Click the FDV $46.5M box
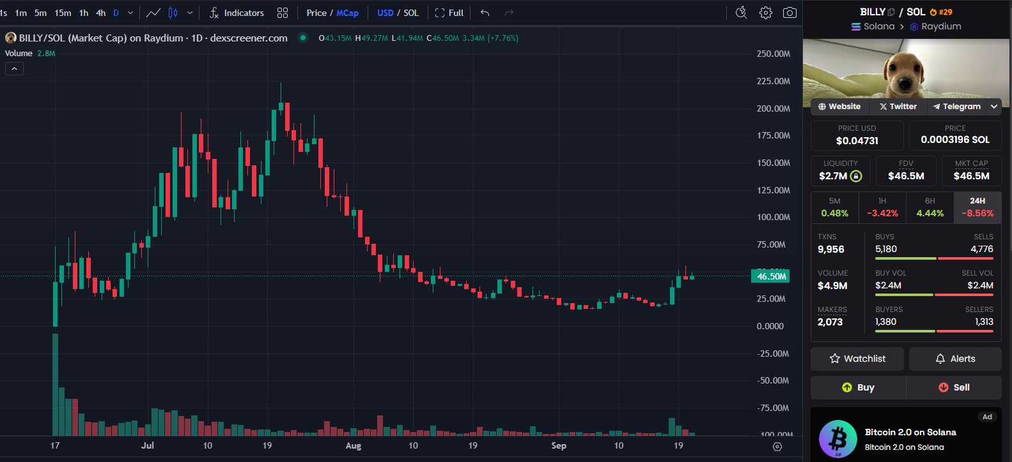The height and width of the screenshot is (462, 1012). click(x=906, y=170)
